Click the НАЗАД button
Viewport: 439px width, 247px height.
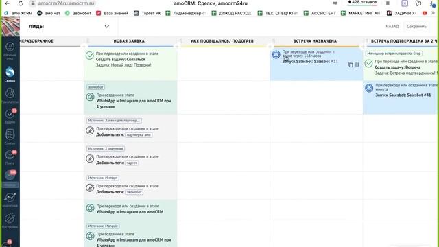pos(392,26)
